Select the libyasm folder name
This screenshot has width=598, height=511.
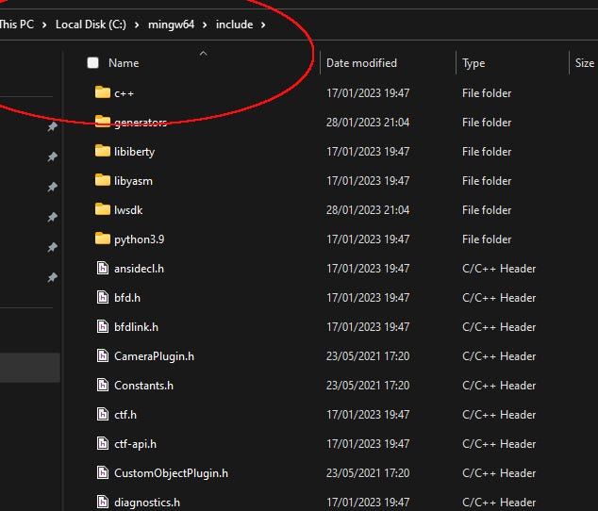[x=134, y=181]
